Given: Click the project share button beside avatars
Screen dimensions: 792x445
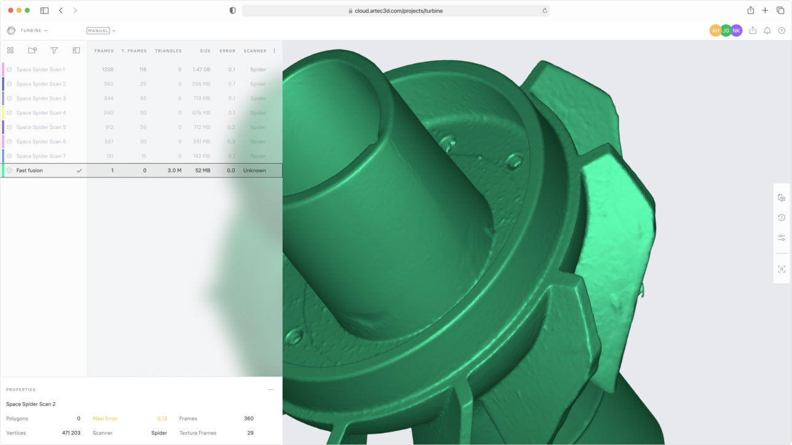Looking at the screenshot, I should click(753, 31).
